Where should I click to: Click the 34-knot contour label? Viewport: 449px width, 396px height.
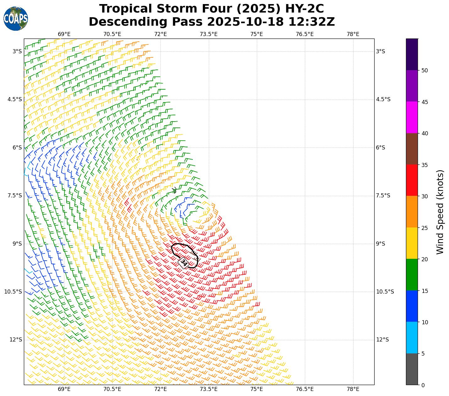[184, 263]
